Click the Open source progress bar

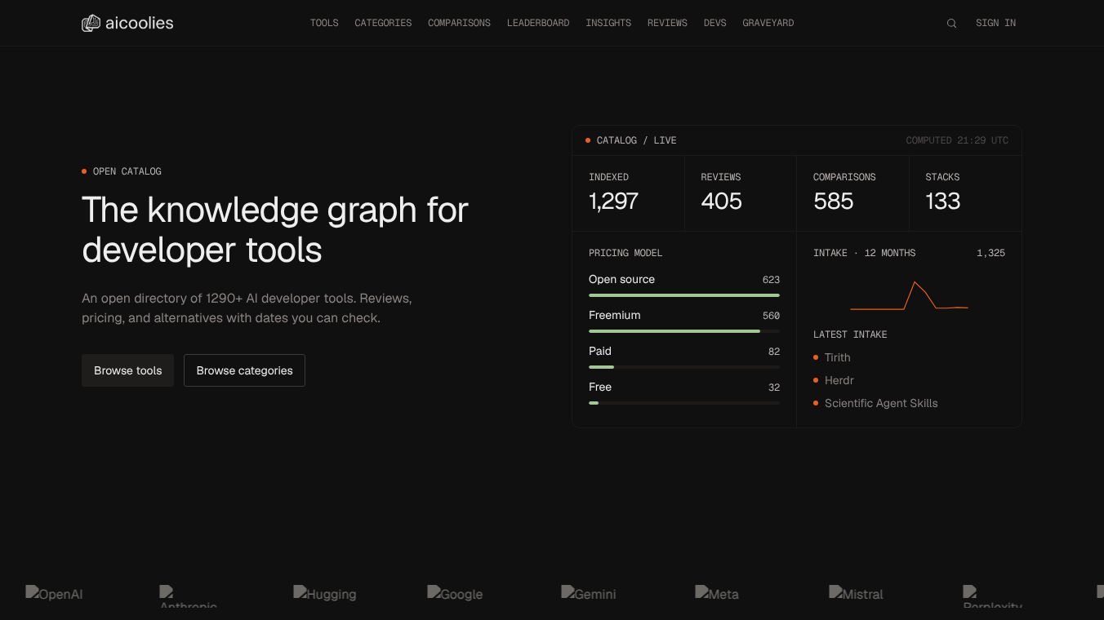[x=684, y=295]
